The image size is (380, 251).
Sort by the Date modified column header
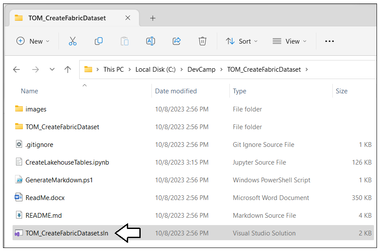click(176, 91)
